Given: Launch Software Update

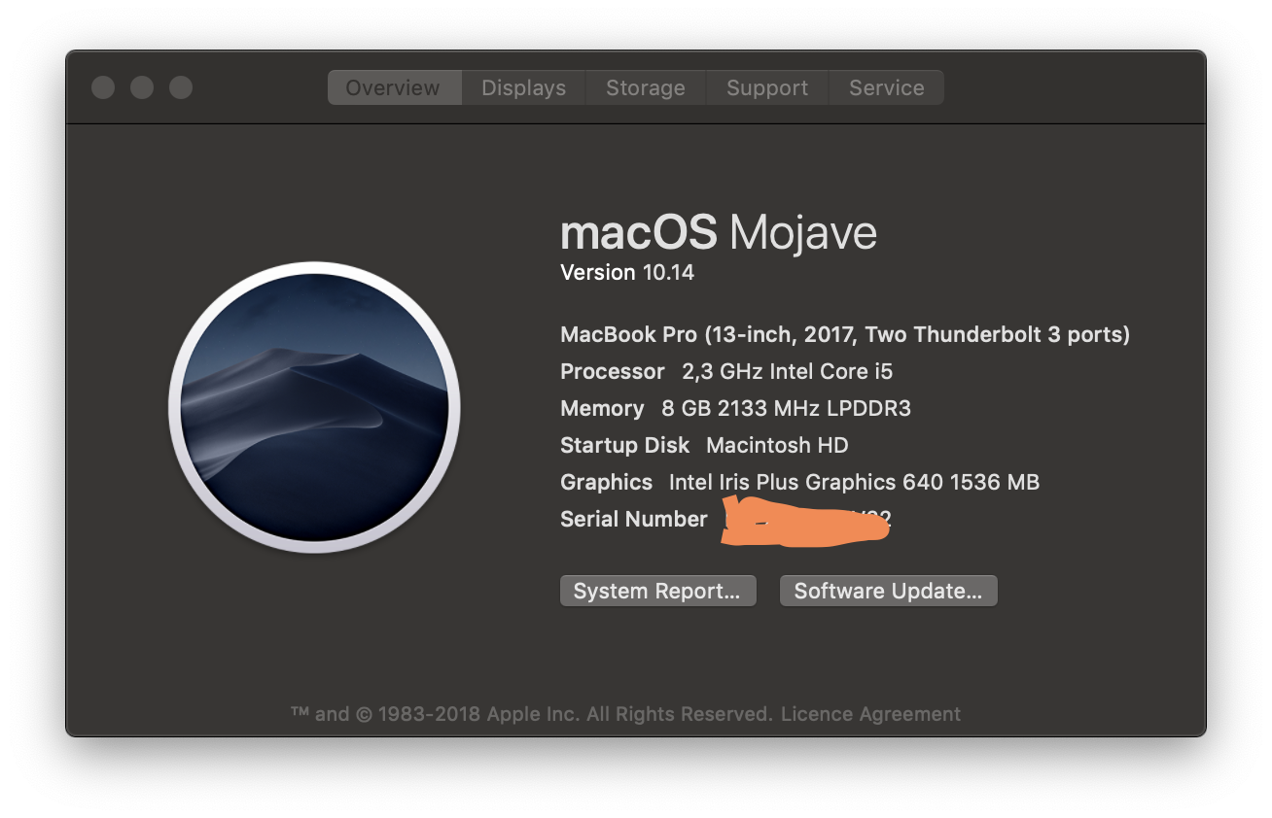Looking at the screenshot, I should (x=888, y=591).
